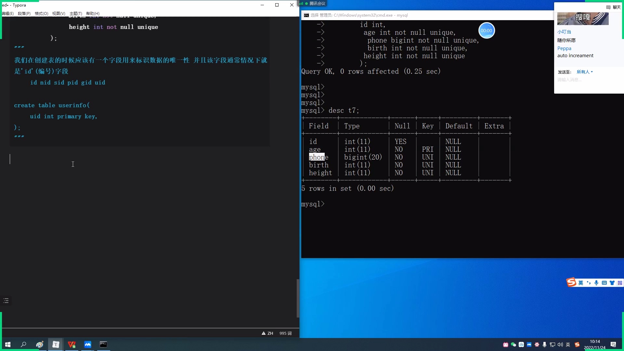The height and width of the screenshot is (351, 624).
Task: Open skin shirt icon on Sogou bar
Action: (x=612, y=283)
